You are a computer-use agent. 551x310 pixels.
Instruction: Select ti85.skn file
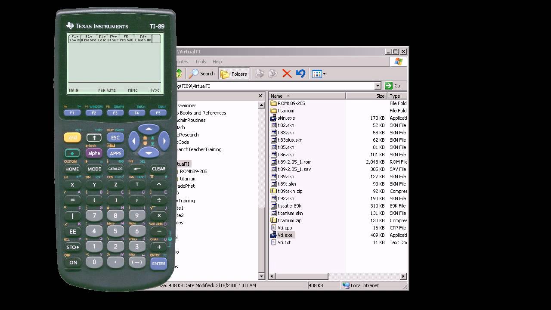(282, 147)
